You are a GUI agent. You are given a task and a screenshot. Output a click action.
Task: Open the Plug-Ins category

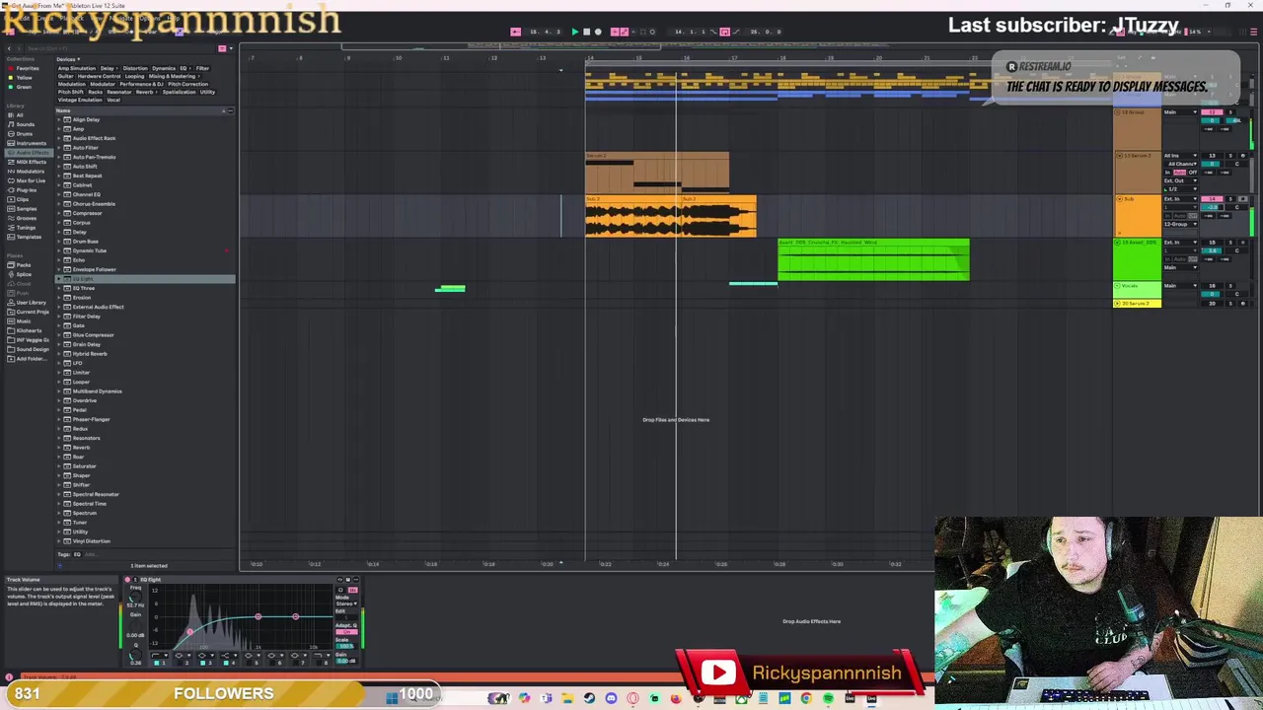tap(26, 190)
